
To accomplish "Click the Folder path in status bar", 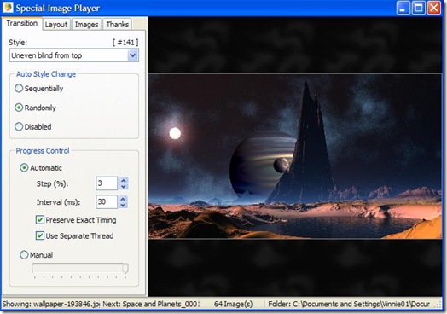I will (349, 304).
